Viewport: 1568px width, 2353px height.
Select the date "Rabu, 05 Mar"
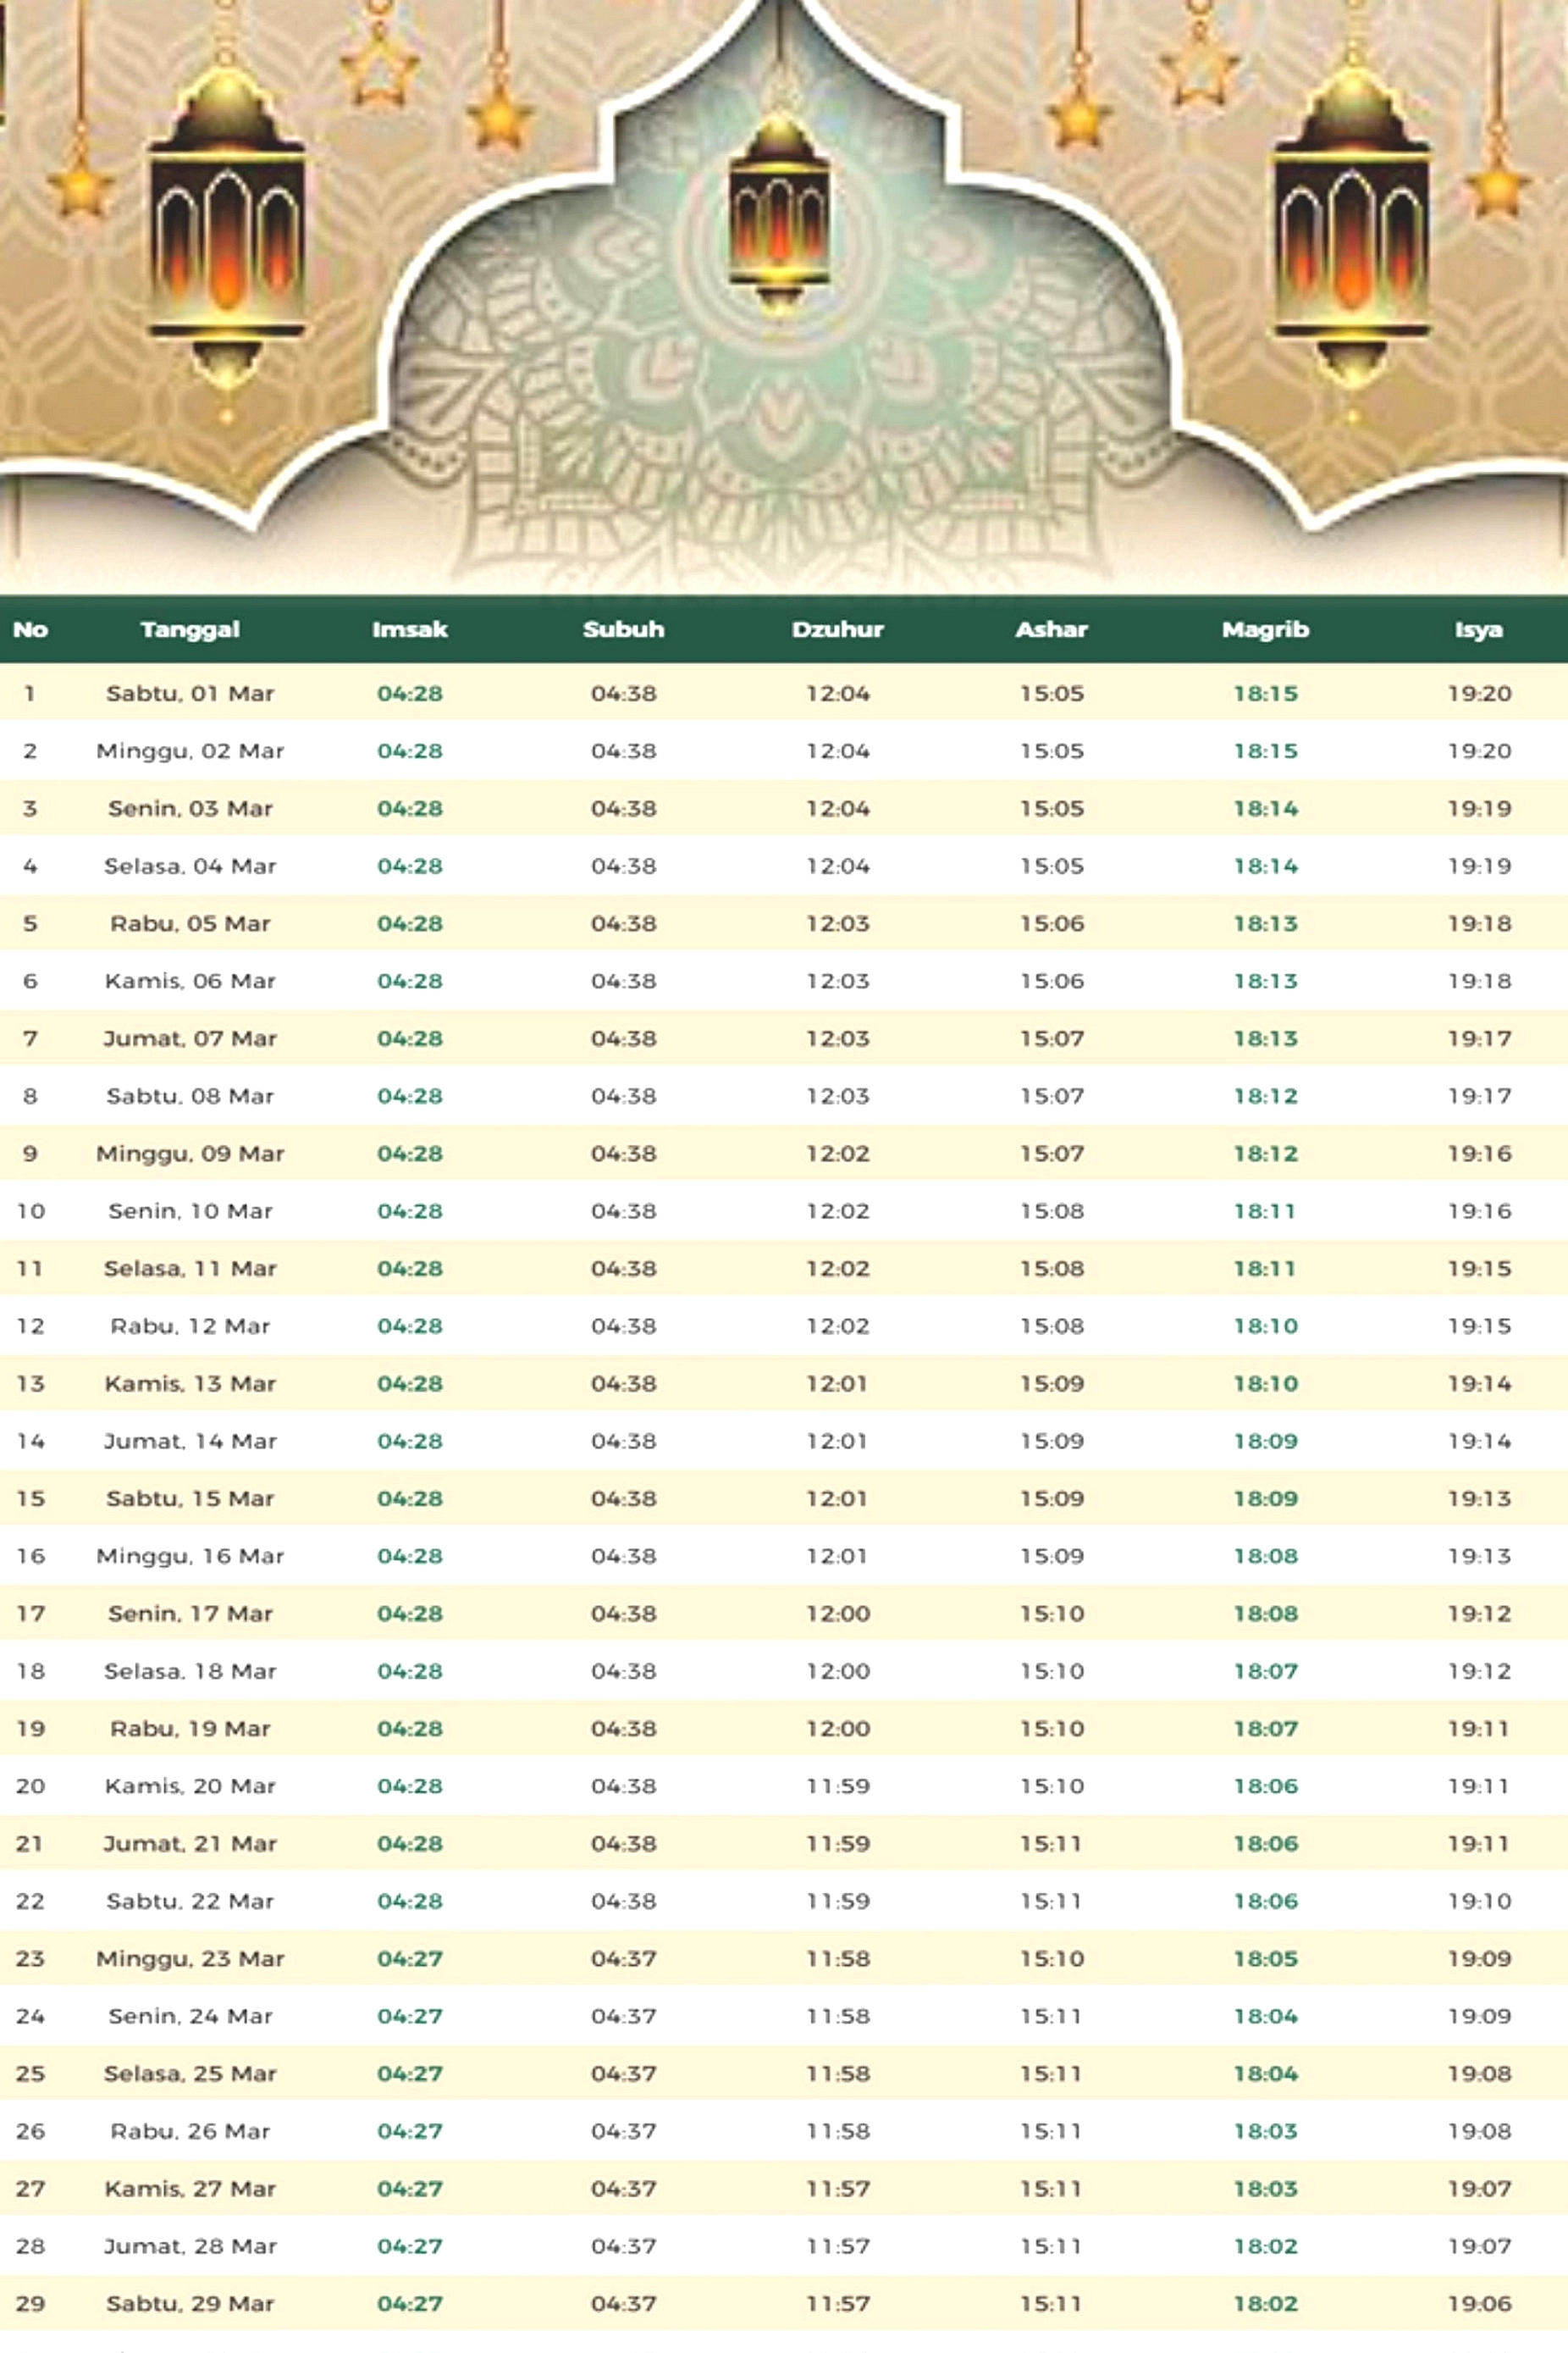pyautogui.click(x=190, y=923)
